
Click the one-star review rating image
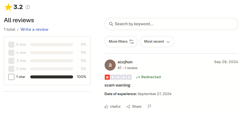[x=118, y=77]
